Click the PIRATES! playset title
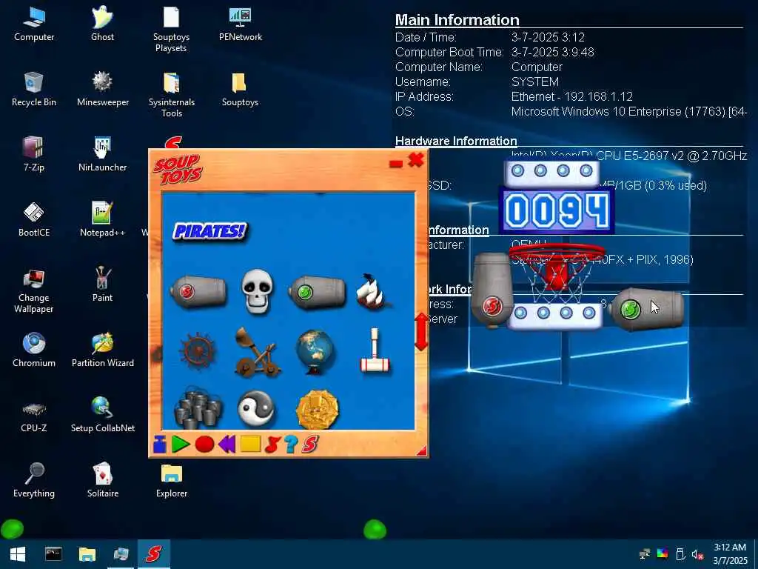 [x=209, y=231]
